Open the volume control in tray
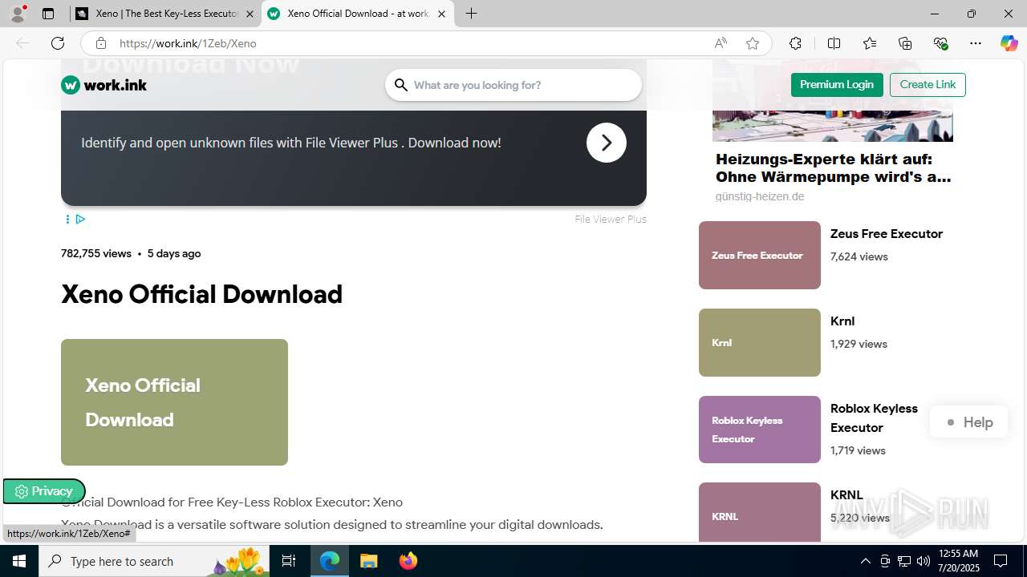 [923, 561]
